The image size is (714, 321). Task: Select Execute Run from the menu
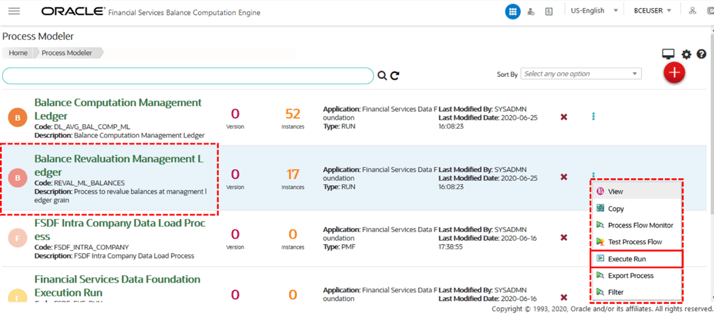[636, 259]
